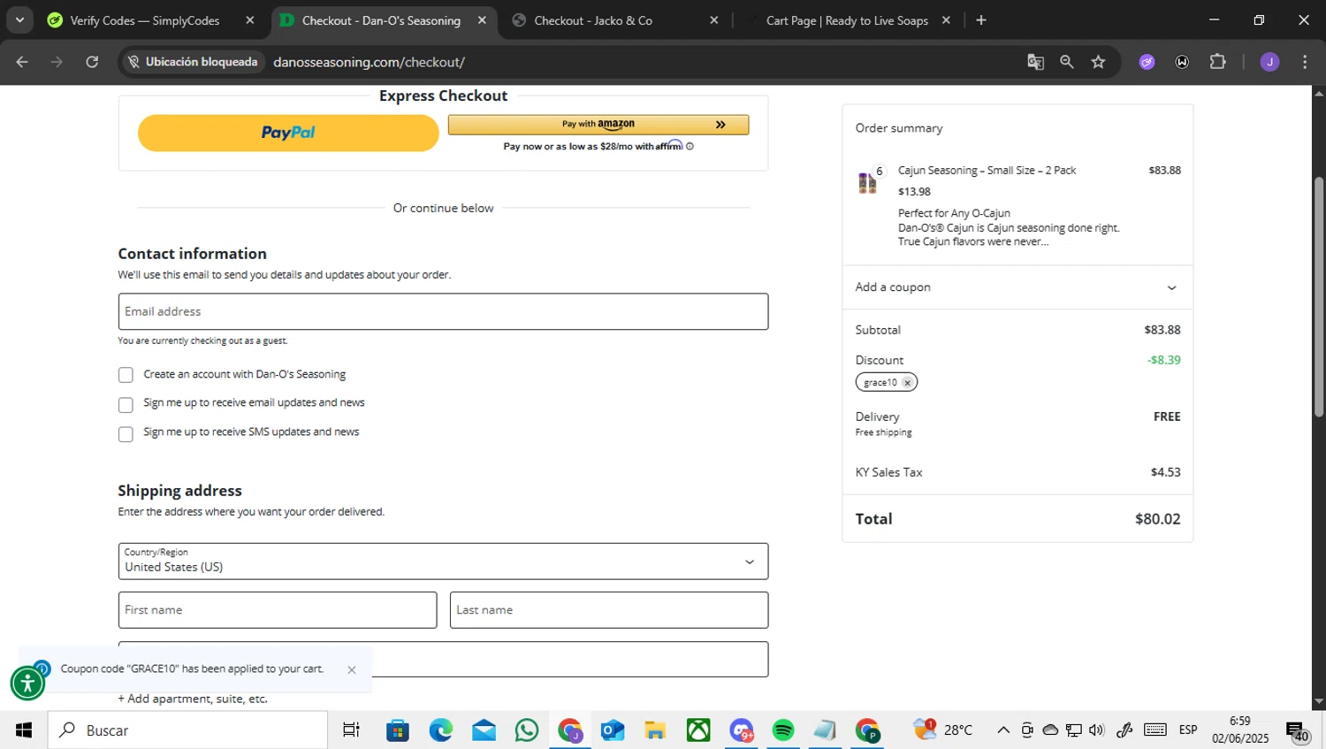
Task: Click Cajun Seasoning Small Size product name
Action: pyautogui.click(x=987, y=170)
